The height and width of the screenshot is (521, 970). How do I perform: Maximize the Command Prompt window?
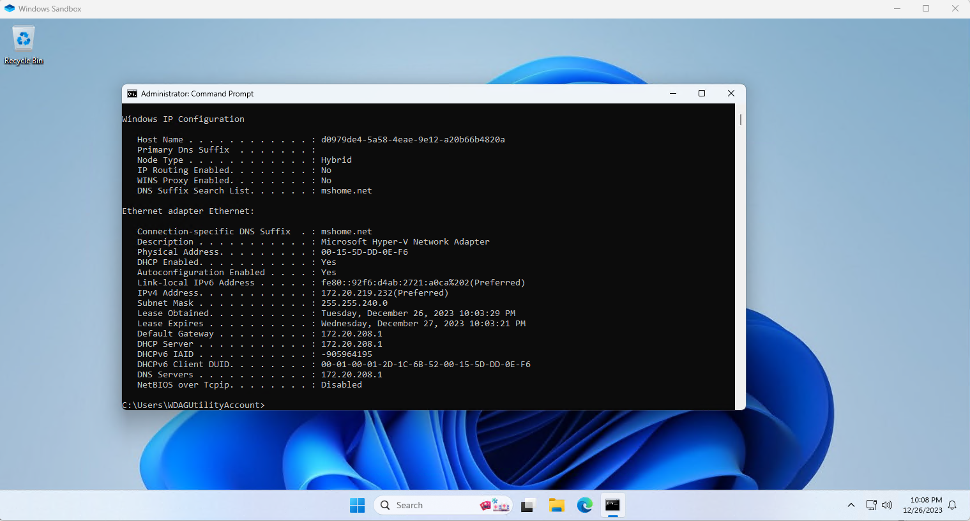pos(702,93)
